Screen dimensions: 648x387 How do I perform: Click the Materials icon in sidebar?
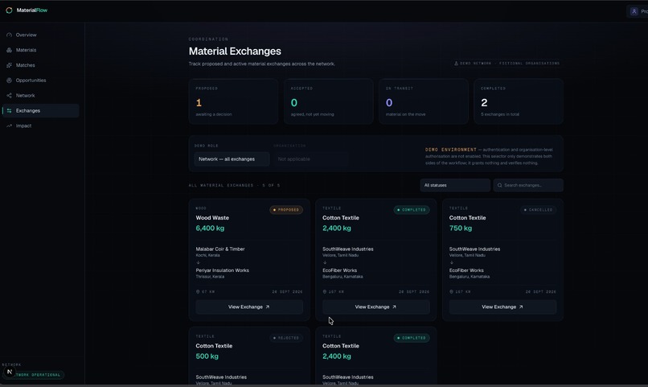pos(9,50)
